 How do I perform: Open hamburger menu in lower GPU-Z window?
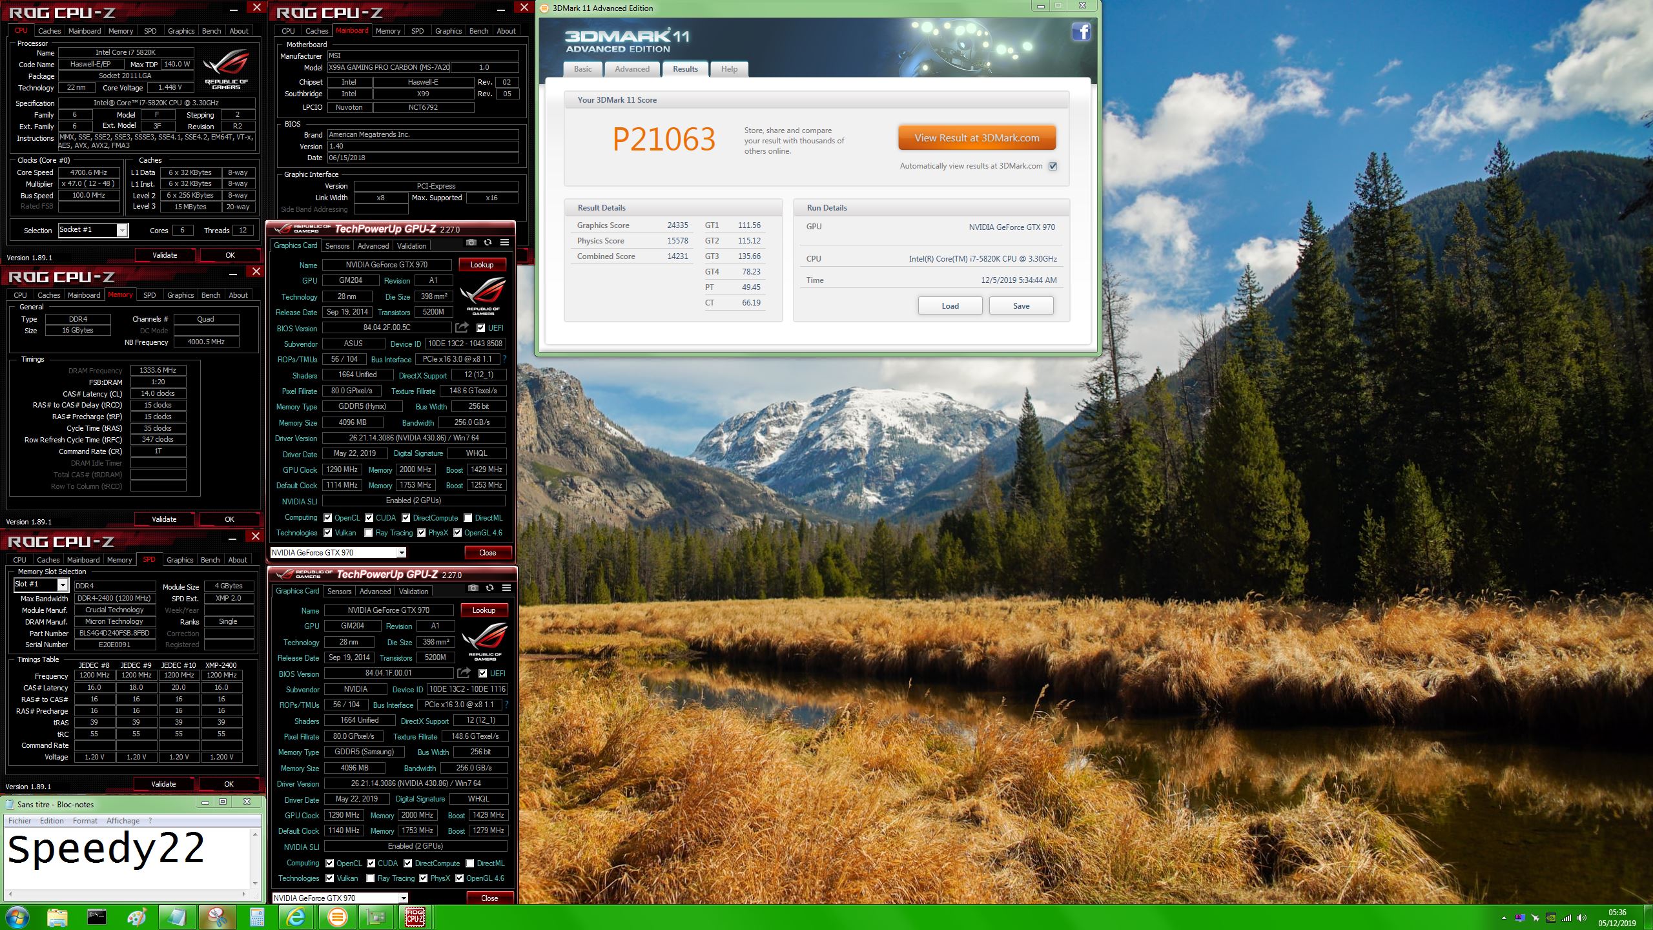pyautogui.click(x=506, y=588)
